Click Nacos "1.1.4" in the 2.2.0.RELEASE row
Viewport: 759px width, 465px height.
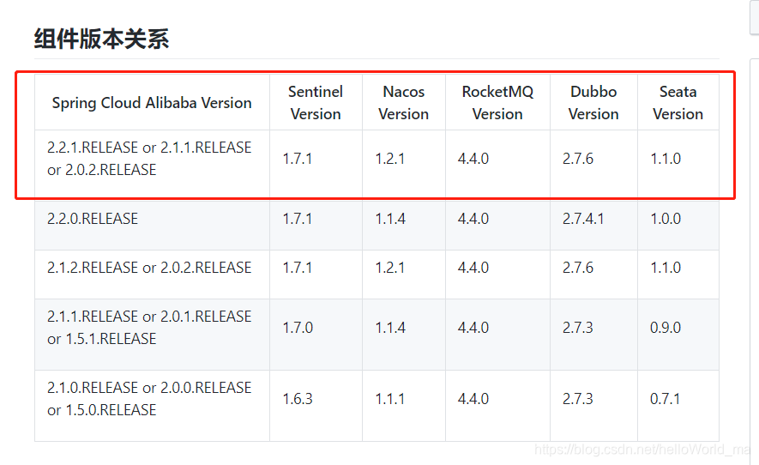390,219
